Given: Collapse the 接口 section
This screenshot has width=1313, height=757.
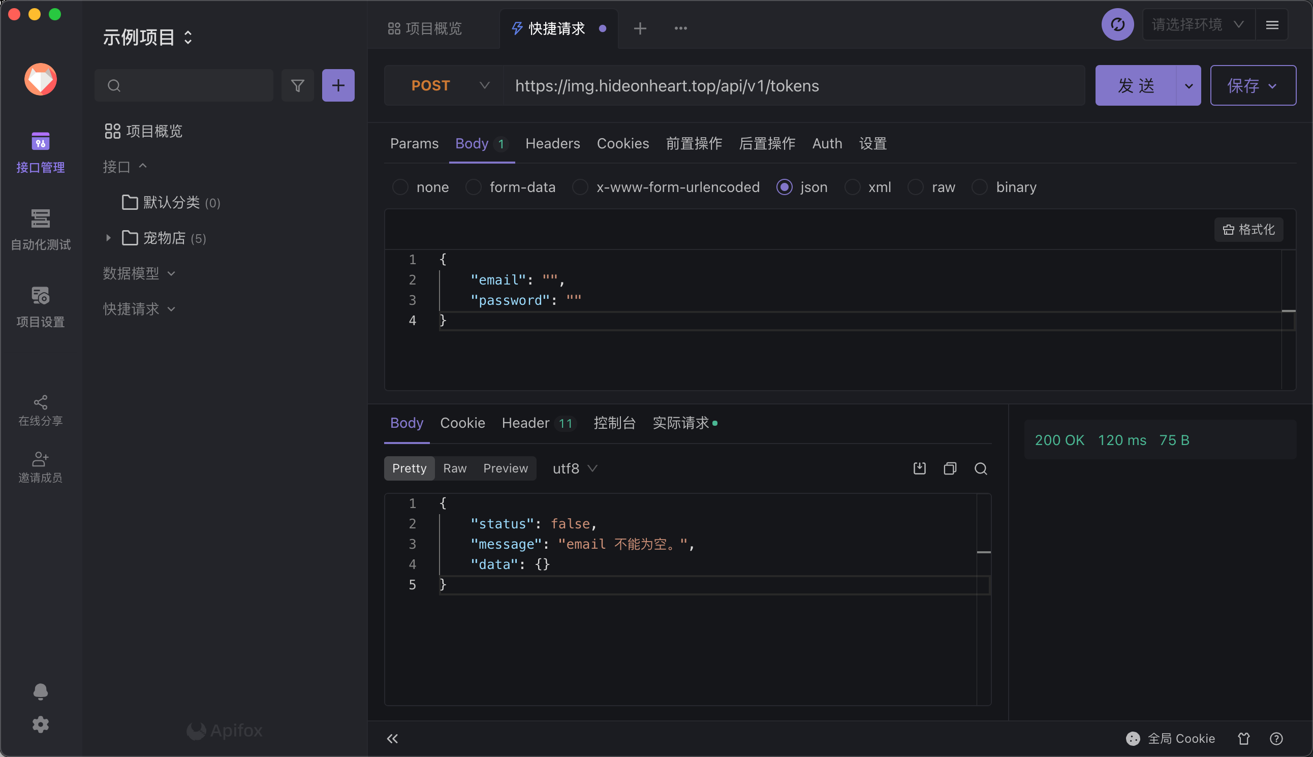Looking at the screenshot, I should click(x=125, y=166).
